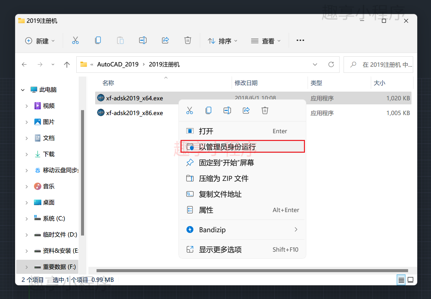
Task: Go back with the left arrow button
Action: [24, 64]
